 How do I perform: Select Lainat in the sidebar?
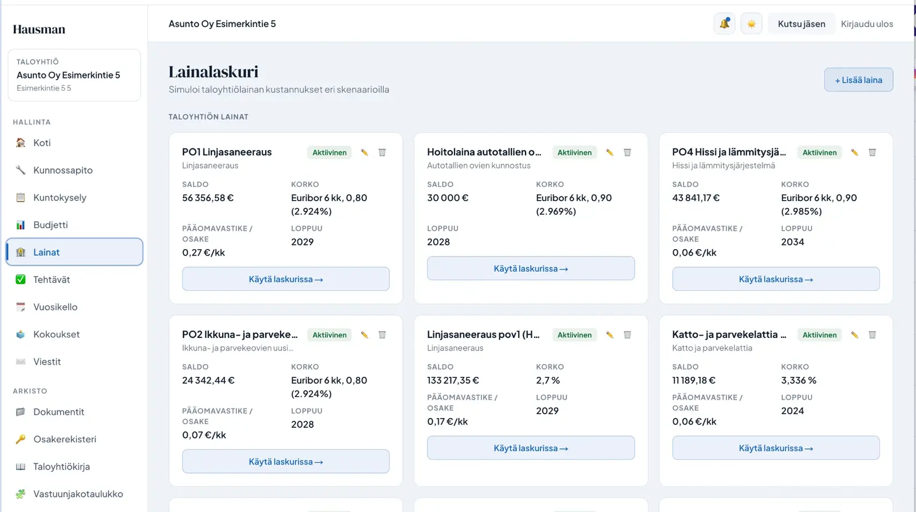point(74,252)
